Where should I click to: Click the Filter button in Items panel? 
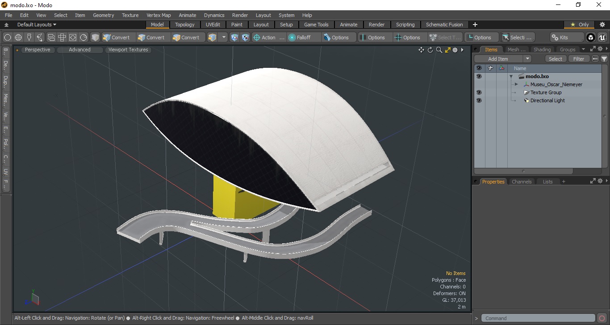[579, 59]
